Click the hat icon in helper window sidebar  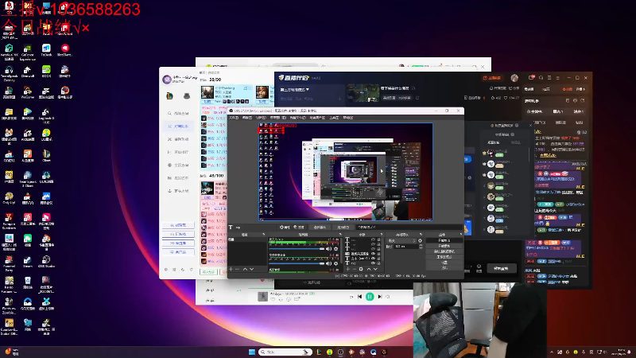coord(187,95)
